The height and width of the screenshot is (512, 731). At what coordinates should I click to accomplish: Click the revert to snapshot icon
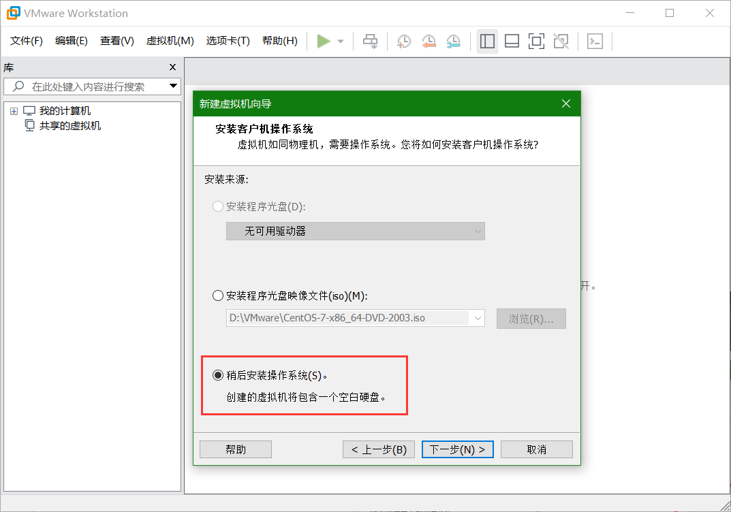[x=429, y=41]
